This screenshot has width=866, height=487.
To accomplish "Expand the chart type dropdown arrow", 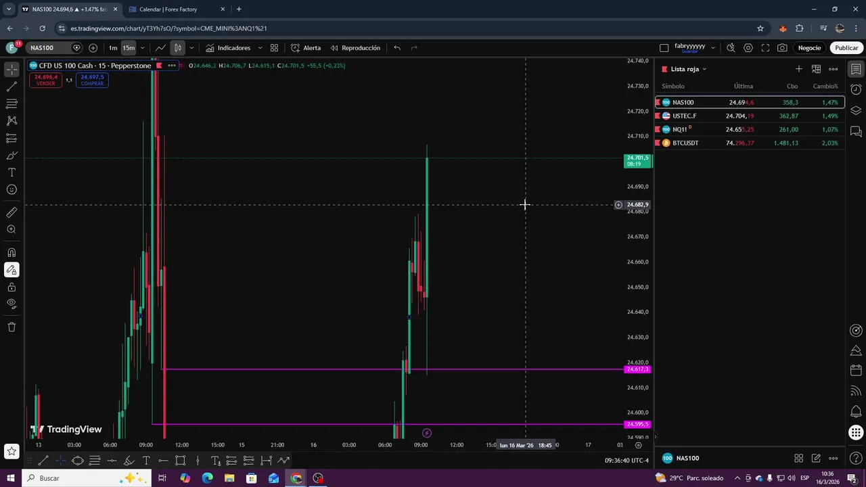I will click(191, 48).
